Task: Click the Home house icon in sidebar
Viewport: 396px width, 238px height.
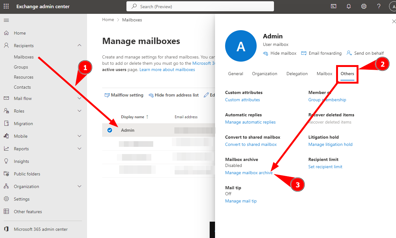Action: pyautogui.click(x=6, y=33)
